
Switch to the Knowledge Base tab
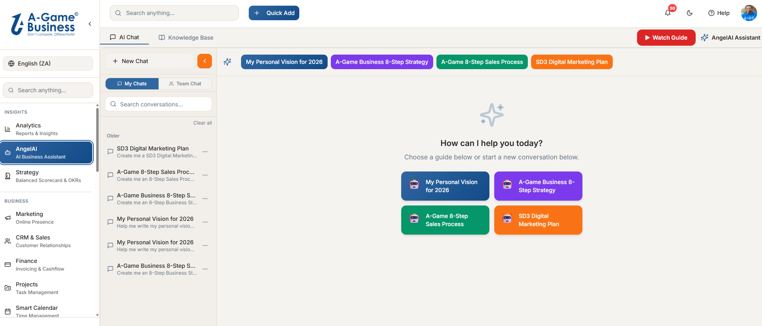[x=186, y=38]
